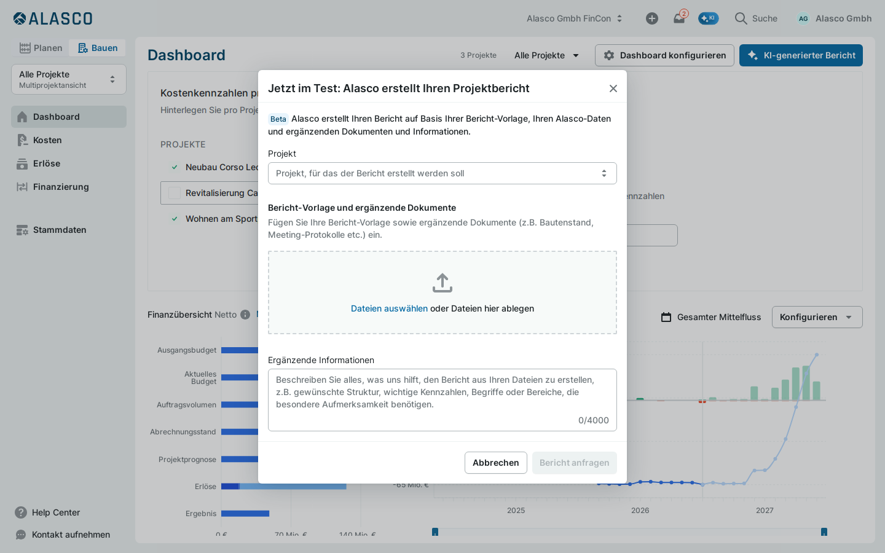Open the Konfigurieren dropdown

(817, 317)
